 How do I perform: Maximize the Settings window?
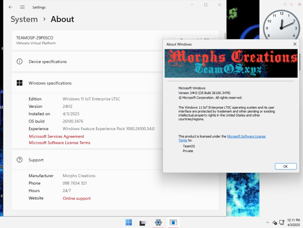[x=206, y=5]
